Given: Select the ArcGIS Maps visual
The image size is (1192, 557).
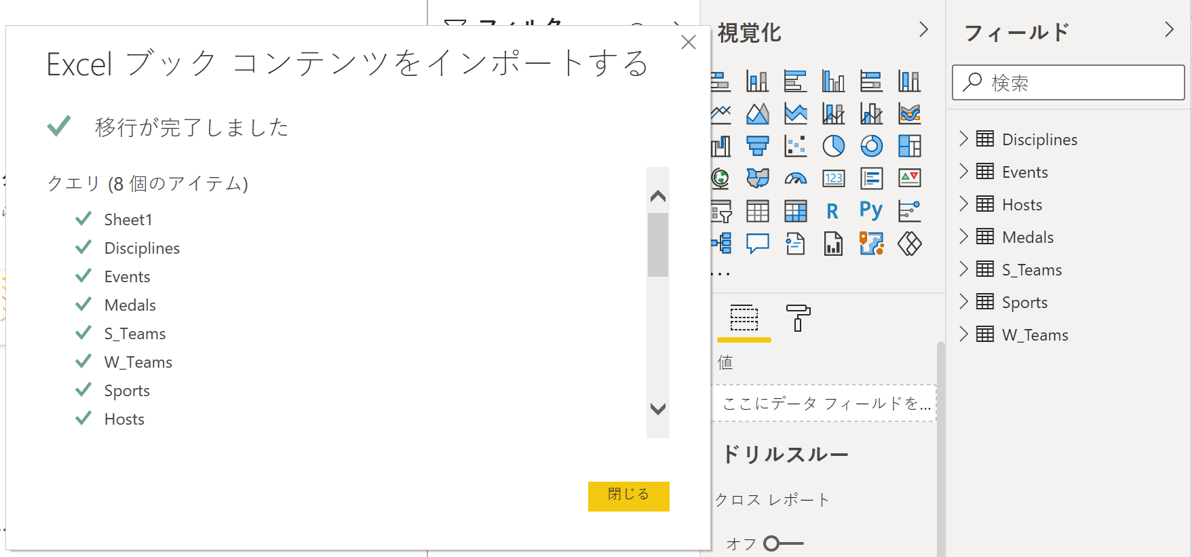Looking at the screenshot, I should [872, 244].
